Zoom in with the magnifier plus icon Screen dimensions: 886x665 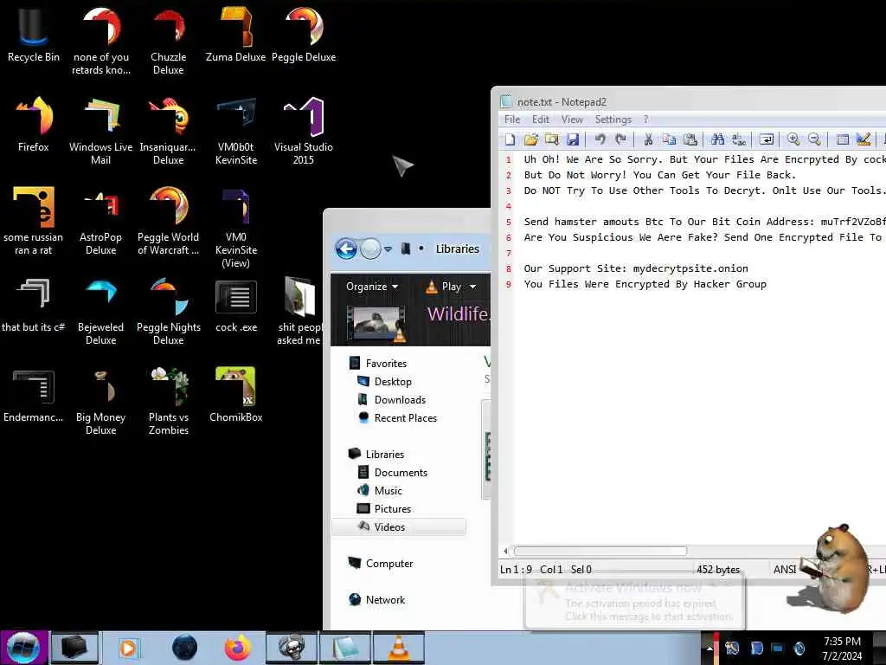[793, 139]
